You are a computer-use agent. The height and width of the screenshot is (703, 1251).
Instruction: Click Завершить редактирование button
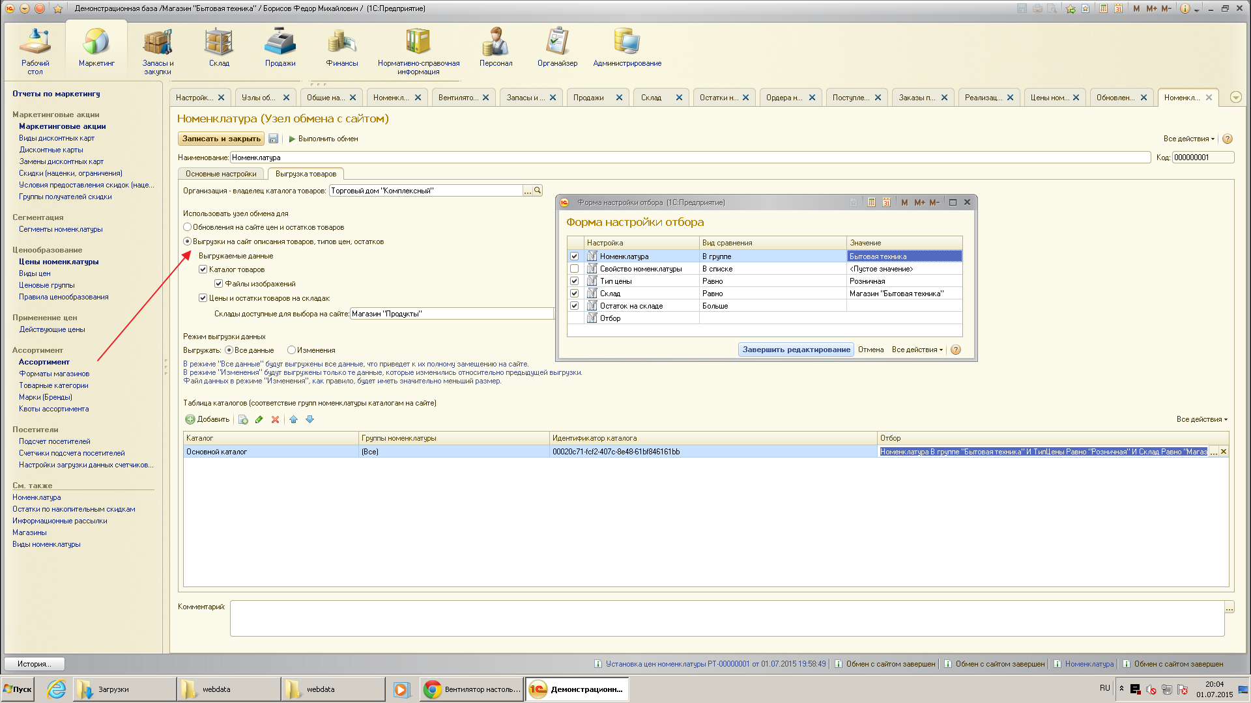pyautogui.click(x=796, y=350)
